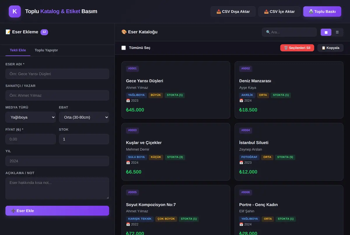Image resolution: width=350 pixels, height=235 pixels.
Task: Switch to grid view layout
Action: (x=326, y=32)
